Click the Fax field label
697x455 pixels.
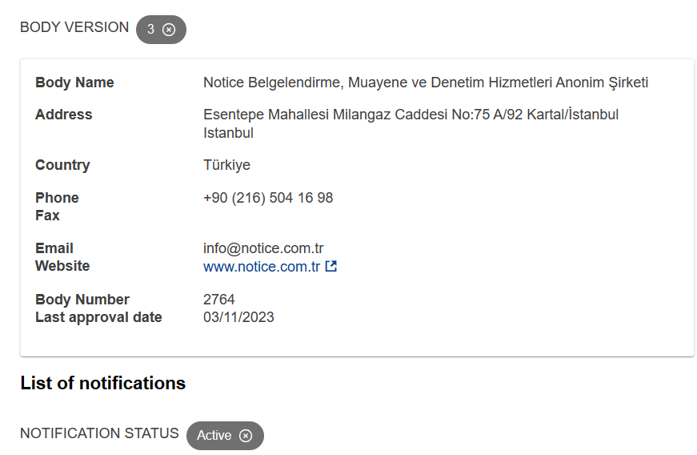tap(47, 215)
